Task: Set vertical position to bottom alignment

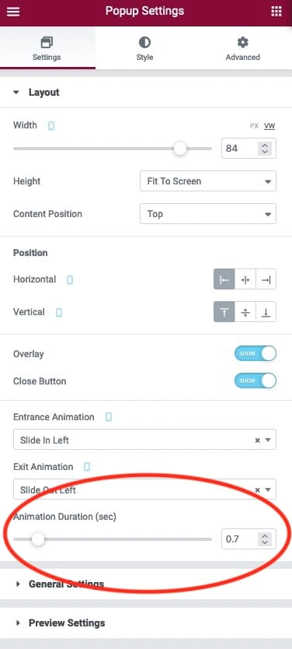Action: (x=266, y=313)
